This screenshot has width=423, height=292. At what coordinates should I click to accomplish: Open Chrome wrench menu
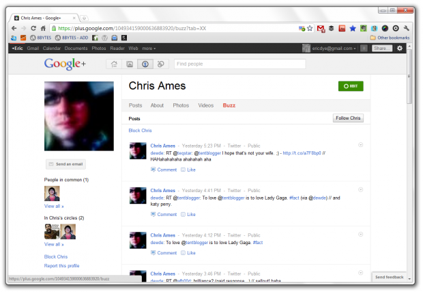click(406, 28)
